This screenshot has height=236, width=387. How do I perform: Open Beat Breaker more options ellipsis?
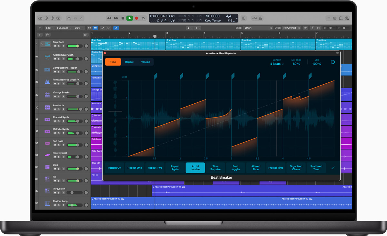(x=333, y=62)
